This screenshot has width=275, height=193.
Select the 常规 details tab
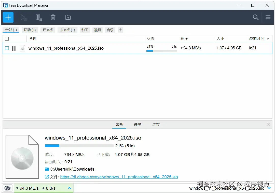[119, 125]
